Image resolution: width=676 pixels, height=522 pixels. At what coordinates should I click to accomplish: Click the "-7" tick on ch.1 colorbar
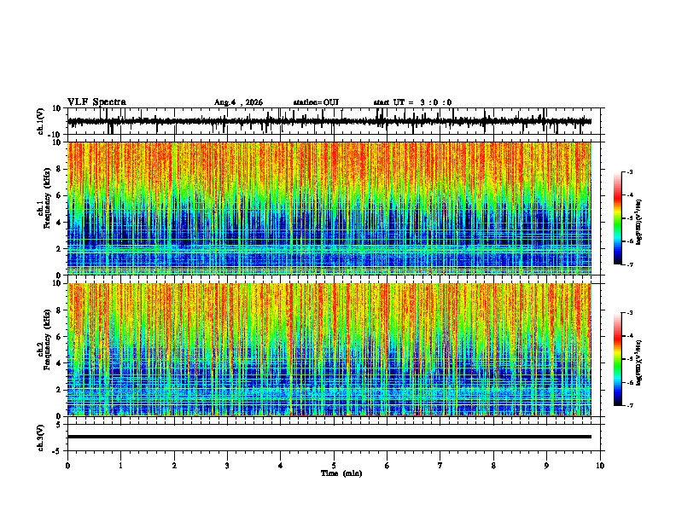pyautogui.click(x=629, y=264)
